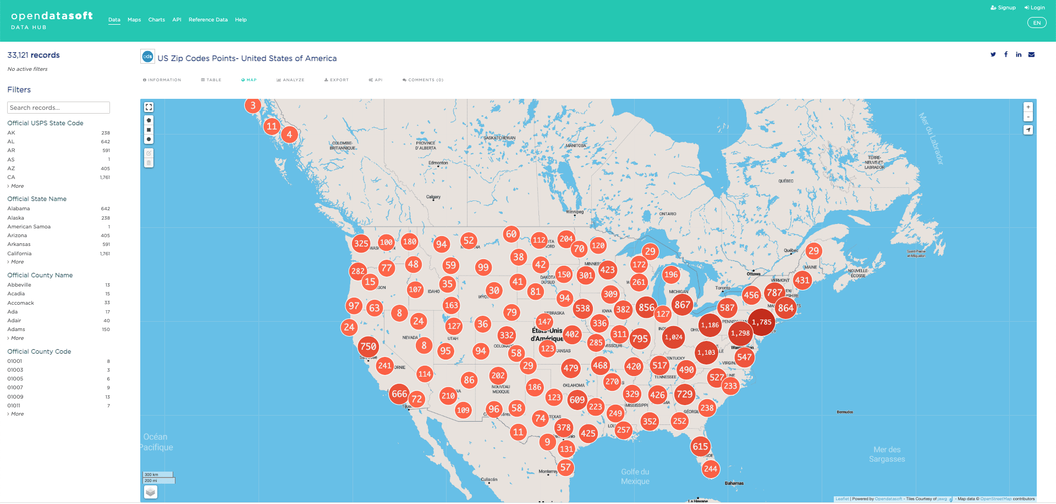Open the map layers icon

tap(151, 492)
